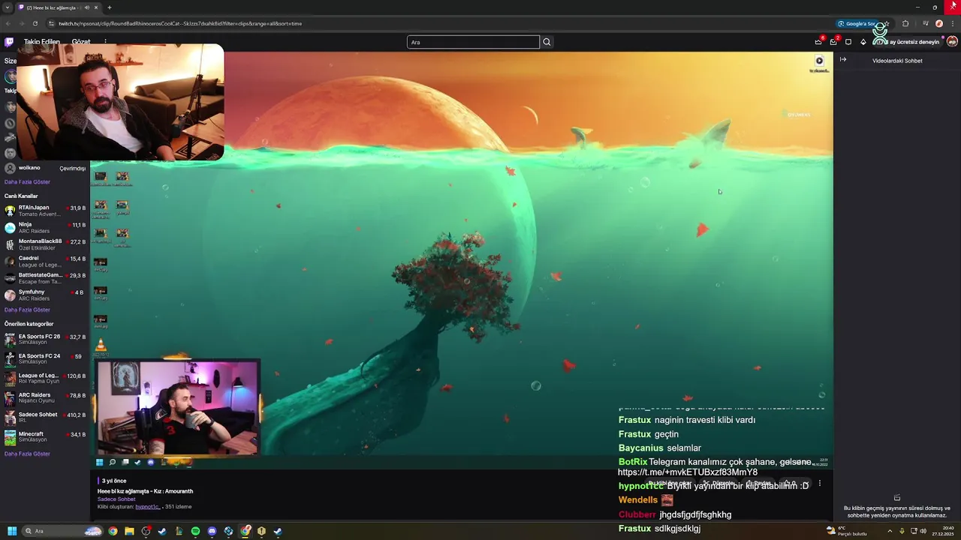Open the user avatar profile menu
The height and width of the screenshot is (540, 961).
[952, 42]
